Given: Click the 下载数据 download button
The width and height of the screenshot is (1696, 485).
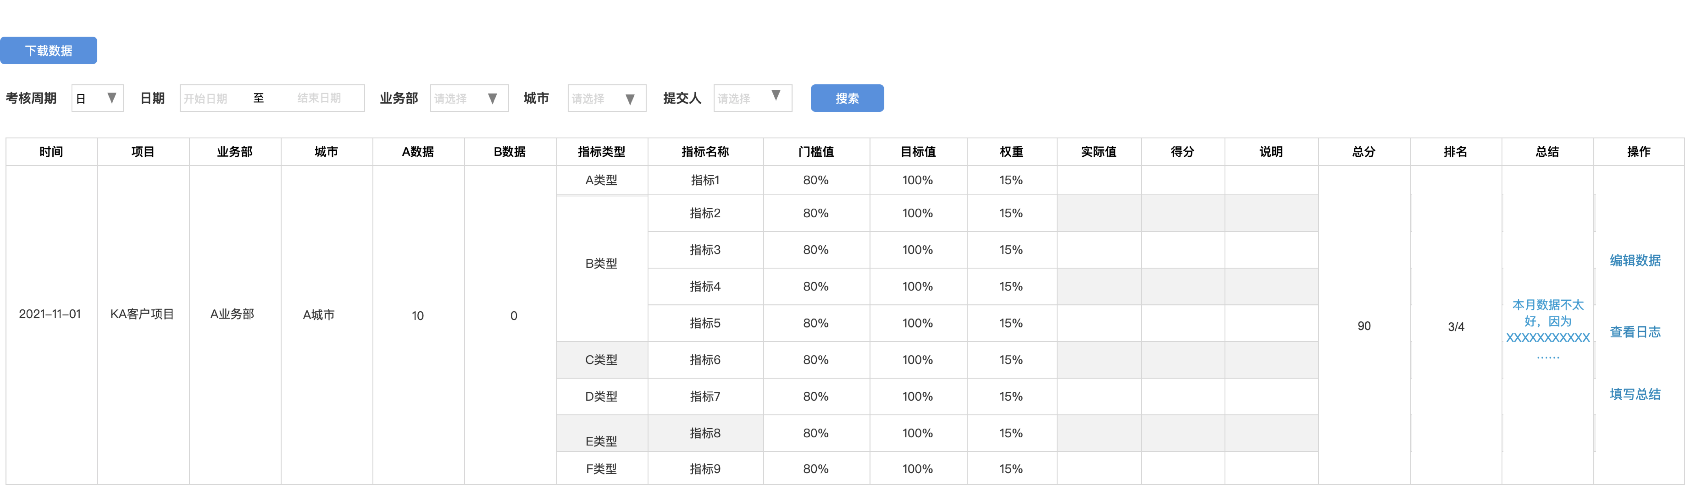Looking at the screenshot, I should (x=48, y=51).
